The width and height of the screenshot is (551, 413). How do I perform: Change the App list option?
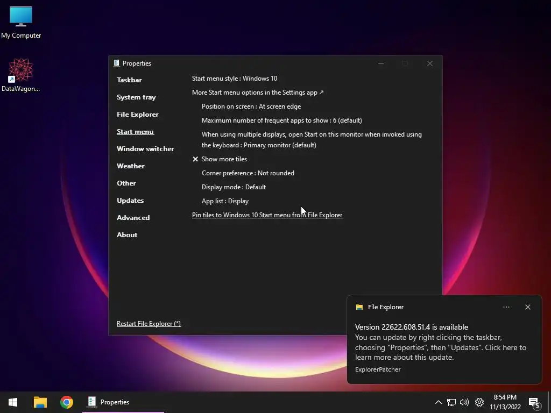pyautogui.click(x=225, y=201)
